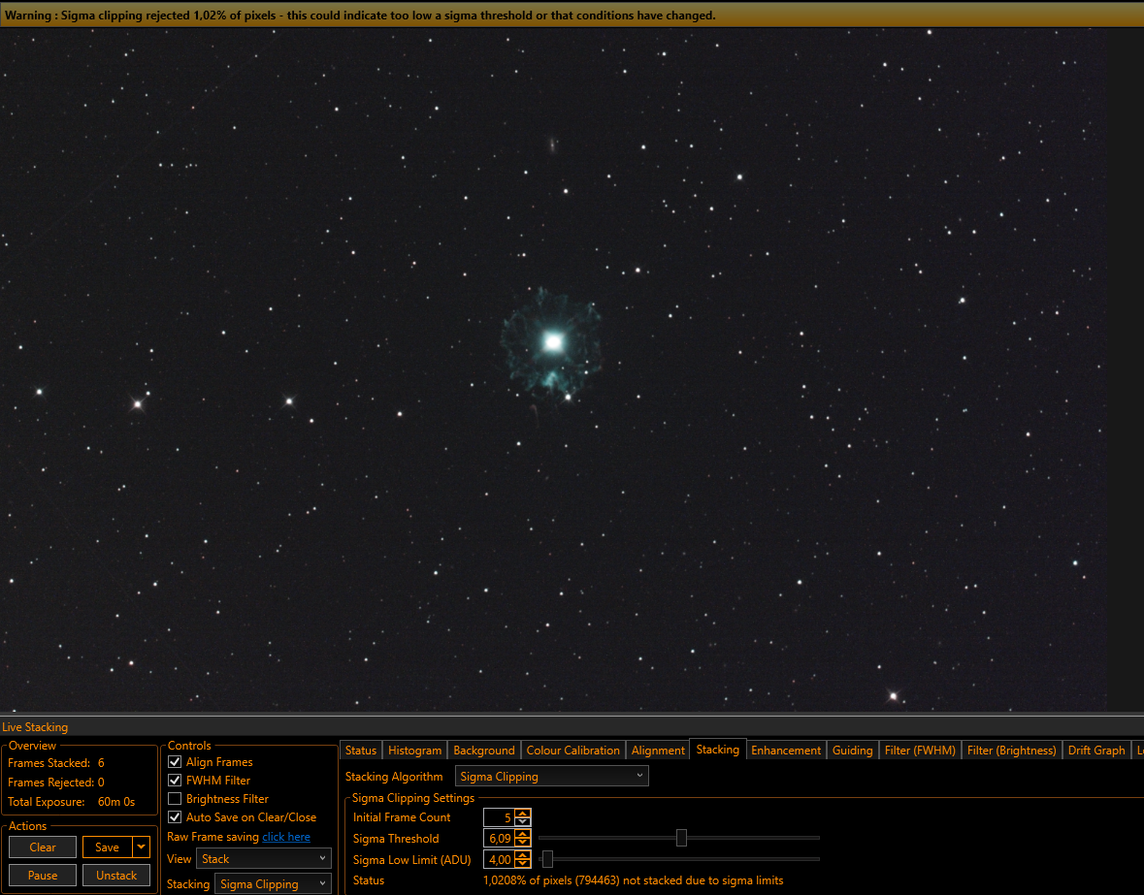Image resolution: width=1144 pixels, height=895 pixels.
Task: Click the 'Total Exposure: 60m 0s' text
Action: 72,802
